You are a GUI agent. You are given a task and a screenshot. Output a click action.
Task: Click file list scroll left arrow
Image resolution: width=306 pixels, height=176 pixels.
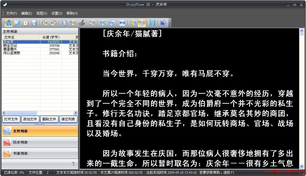click(x=4, y=113)
